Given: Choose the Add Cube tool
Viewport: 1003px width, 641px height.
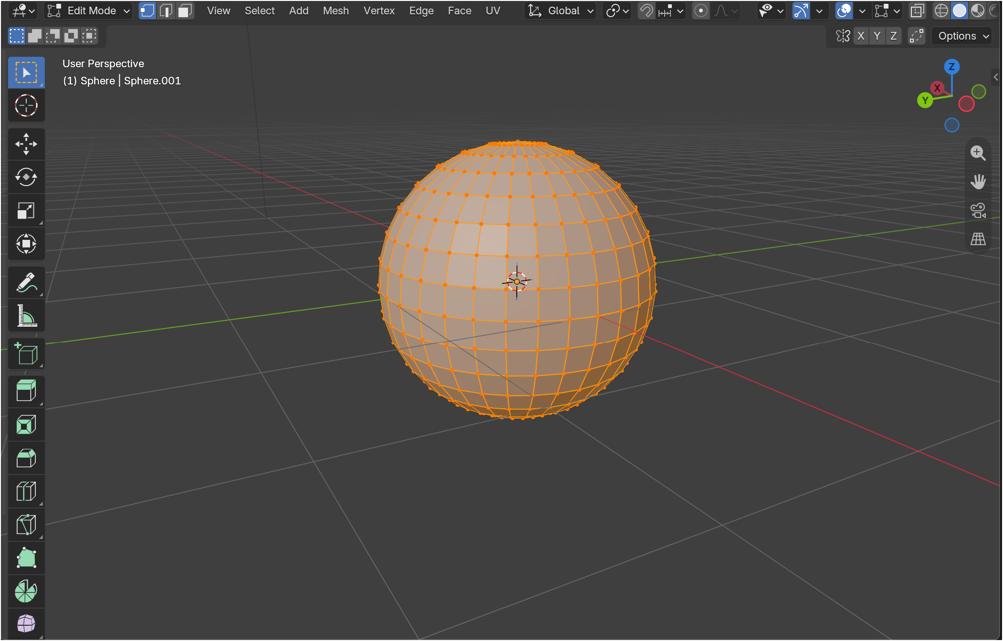Looking at the screenshot, I should [x=26, y=353].
